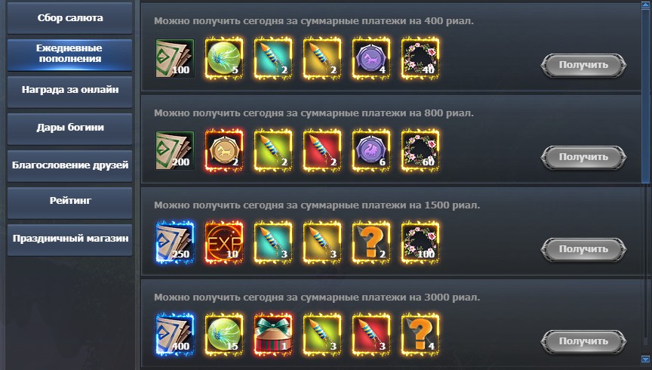Image resolution: width=652 pixels, height=370 pixels.
Task: Click Получить for the 1500 rial reward
Action: [583, 249]
